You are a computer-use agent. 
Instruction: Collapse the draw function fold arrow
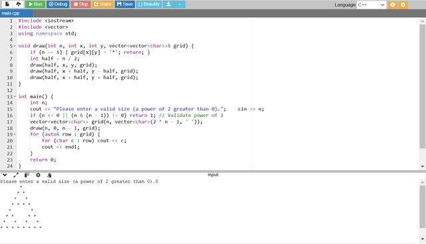coord(15,46)
